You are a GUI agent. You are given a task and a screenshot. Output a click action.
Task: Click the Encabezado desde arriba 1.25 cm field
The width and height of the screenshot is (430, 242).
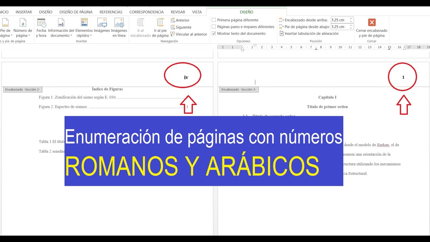click(340, 20)
